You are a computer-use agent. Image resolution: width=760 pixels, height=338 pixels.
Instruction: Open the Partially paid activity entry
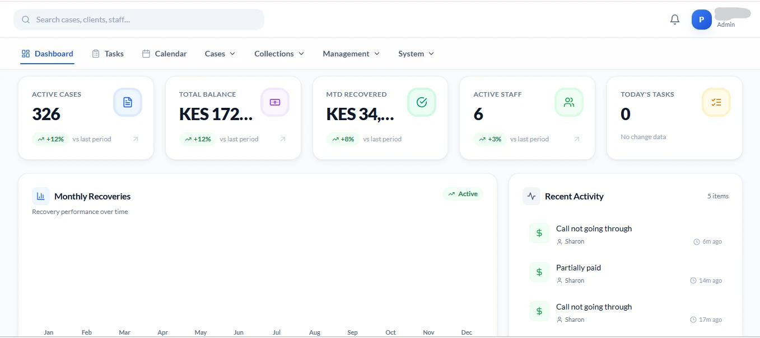tap(626, 273)
